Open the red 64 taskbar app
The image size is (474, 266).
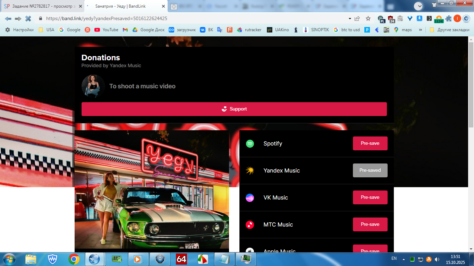pyautogui.click(x=181, y=259)
